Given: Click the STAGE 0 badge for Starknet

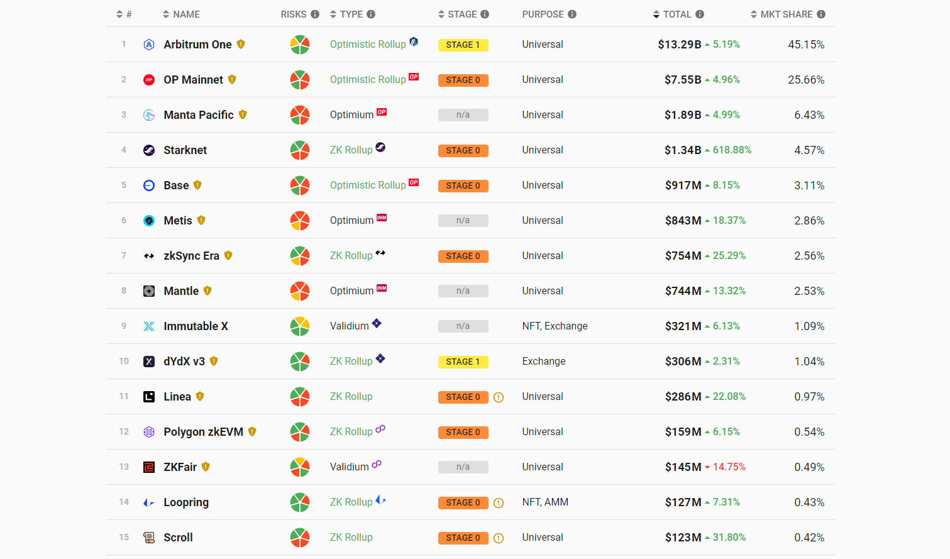Looking at the screenshot, I should pos(463,150).
